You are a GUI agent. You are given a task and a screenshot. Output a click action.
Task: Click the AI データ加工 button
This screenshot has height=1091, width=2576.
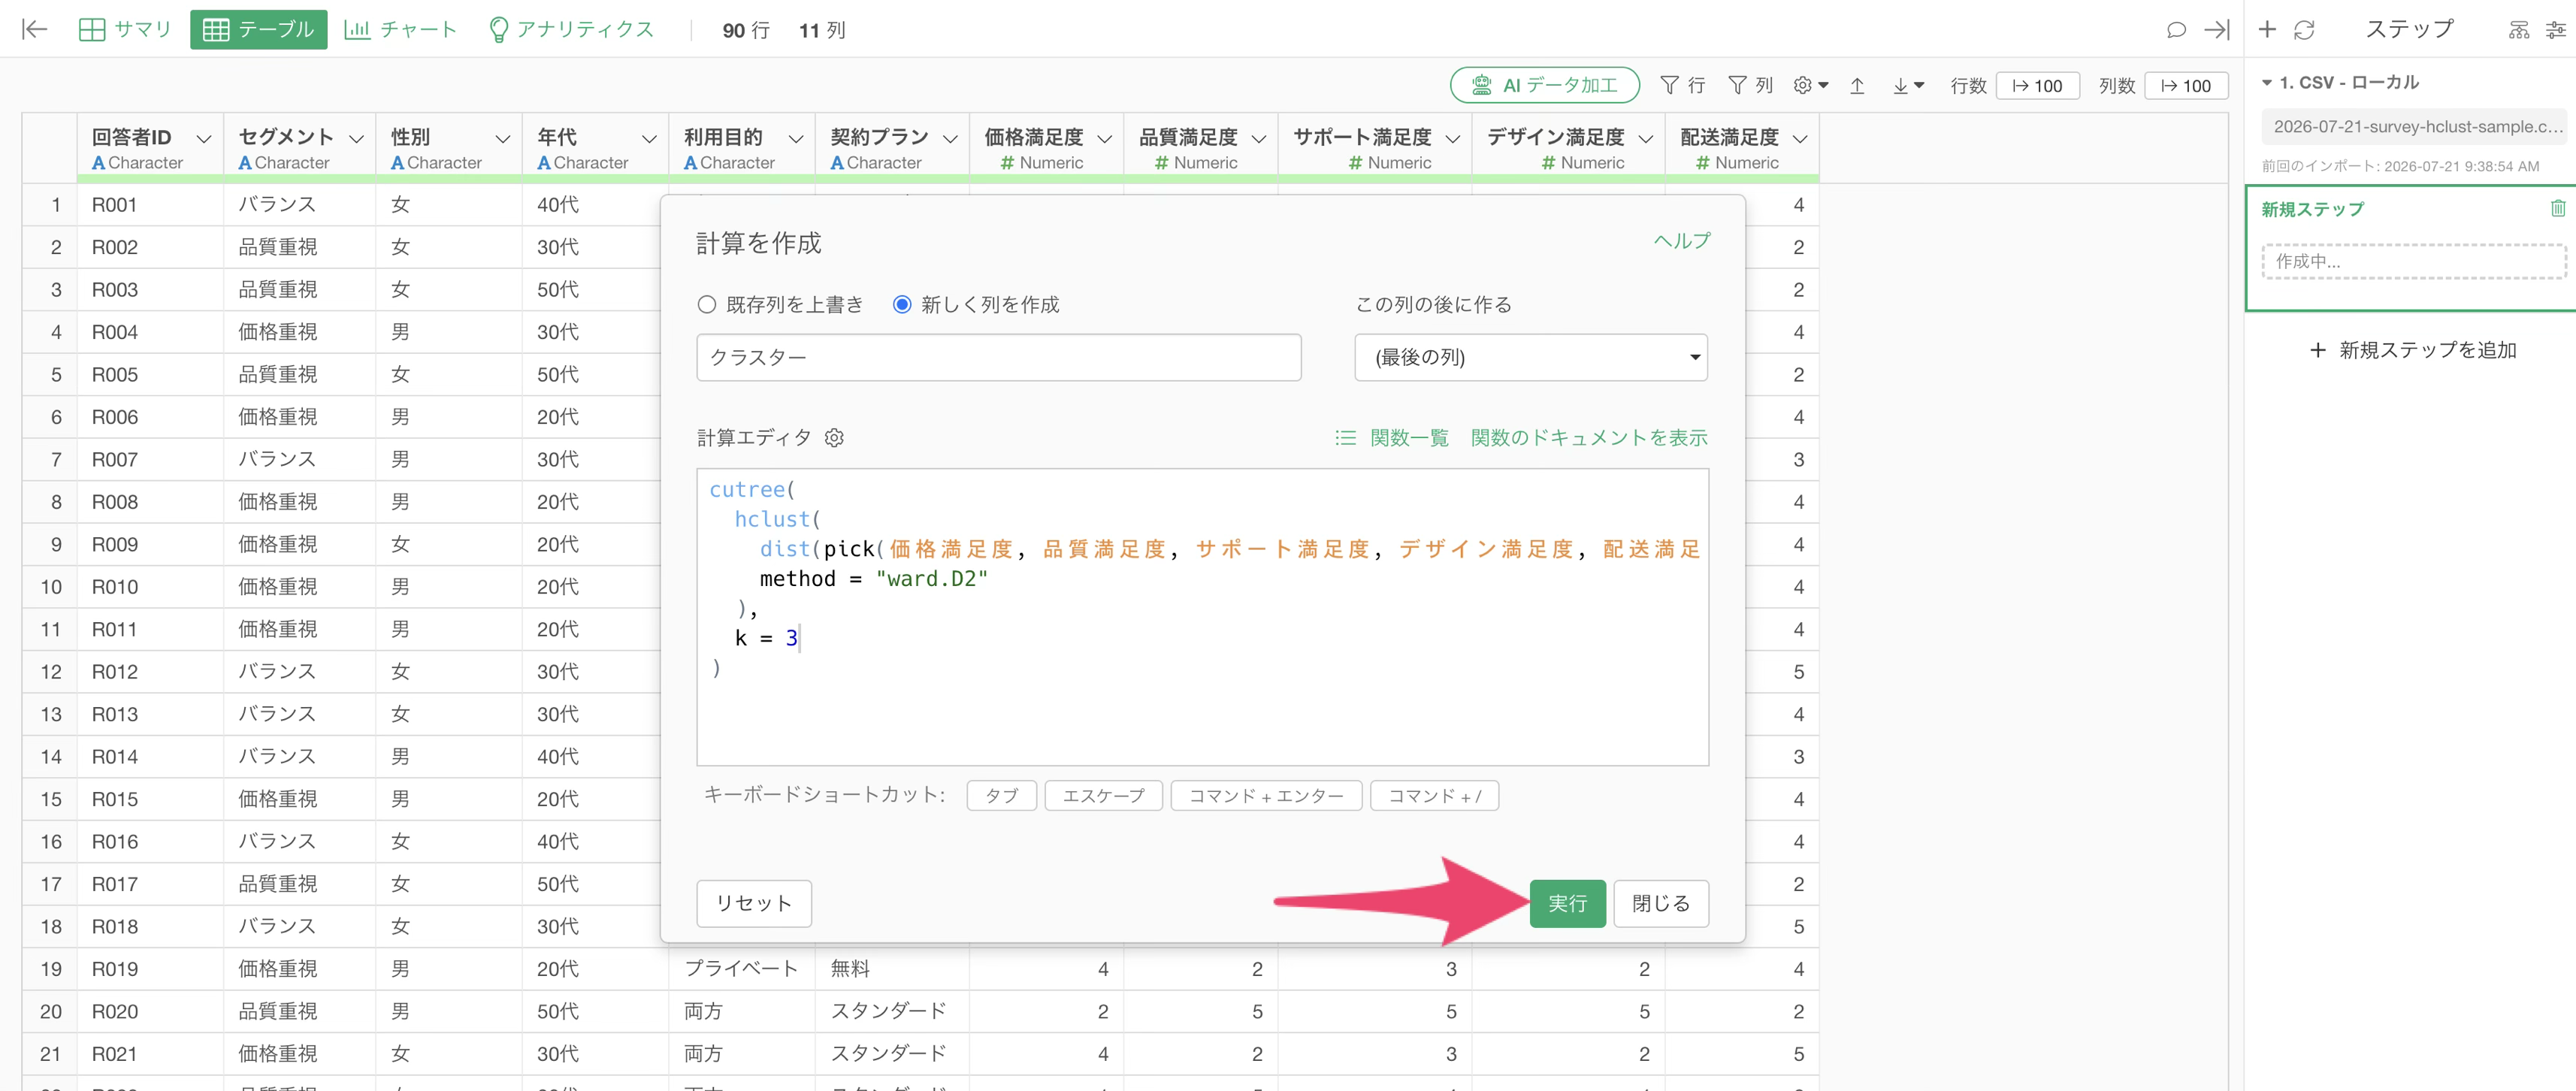click(1544, 85)
